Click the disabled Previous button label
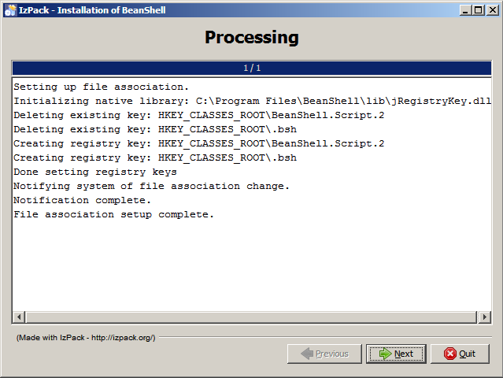The height and width of the screenshot is (378, 503). (x=331, y=354)
